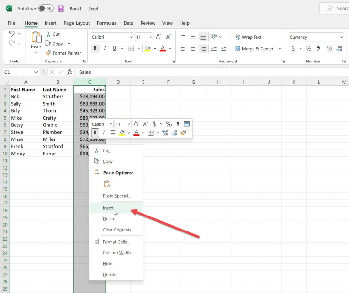Click the Merge & Center button

pos(254,48)
